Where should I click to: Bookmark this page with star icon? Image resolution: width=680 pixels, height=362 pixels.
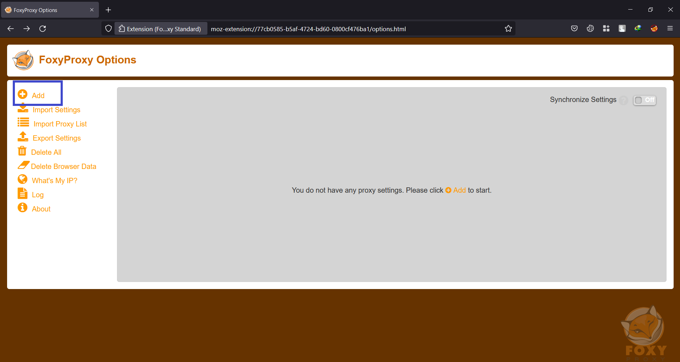click(508, 29)
